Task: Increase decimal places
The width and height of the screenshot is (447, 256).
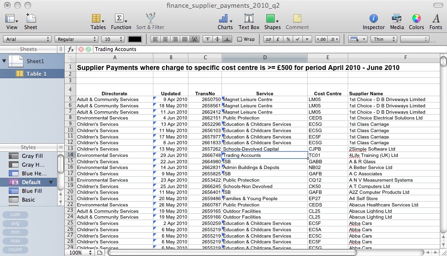Action: tap(334, 39)
